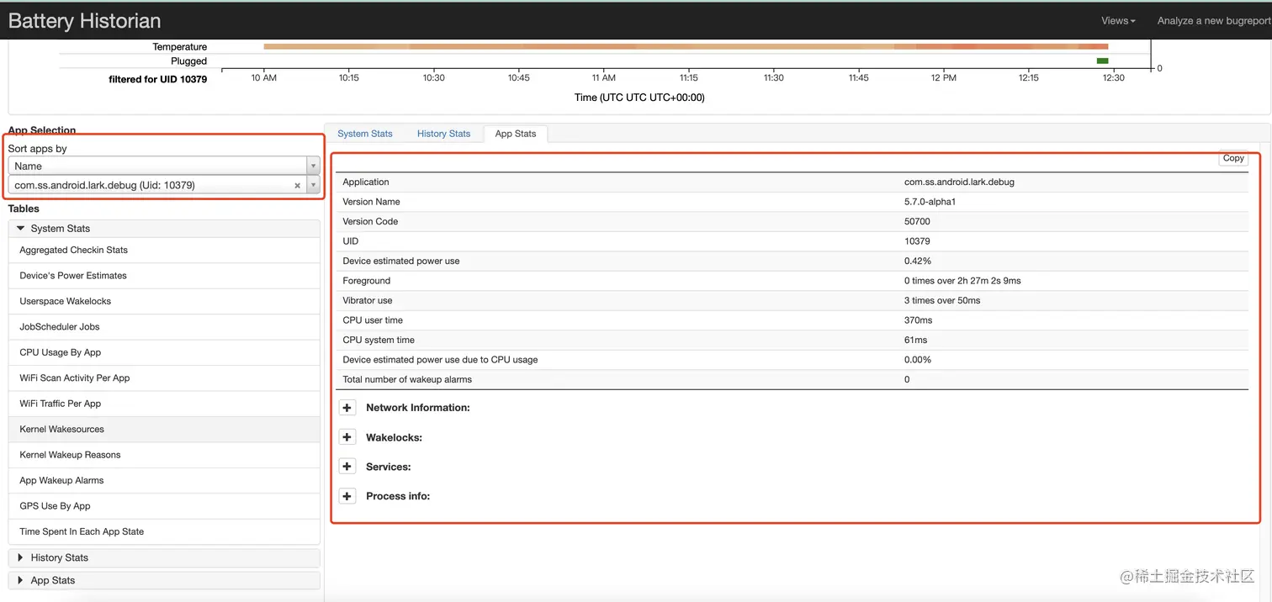Copy the app stats table
Image resolution: width=1272 pixels, height=602 pixels.
[x=1233, y=158]
